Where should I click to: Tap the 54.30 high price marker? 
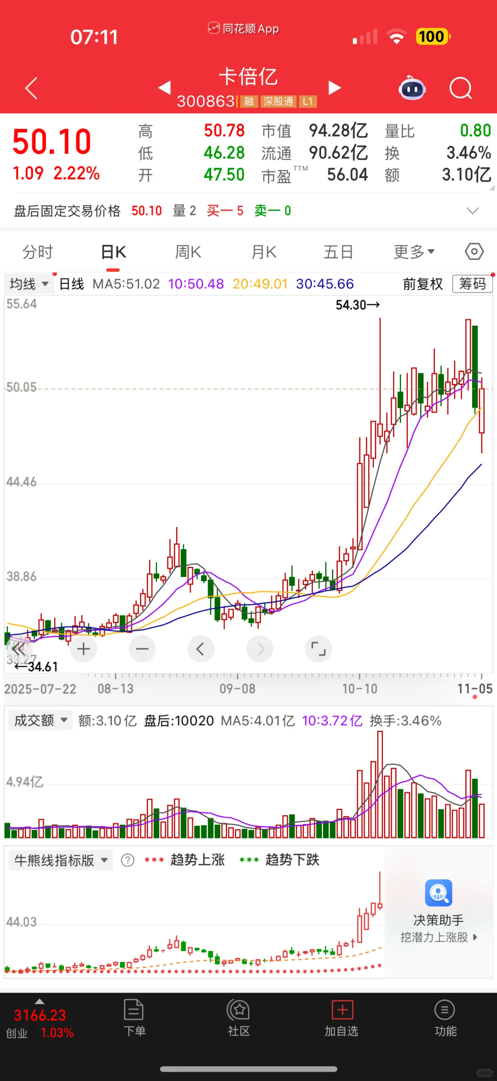point(358,305)
